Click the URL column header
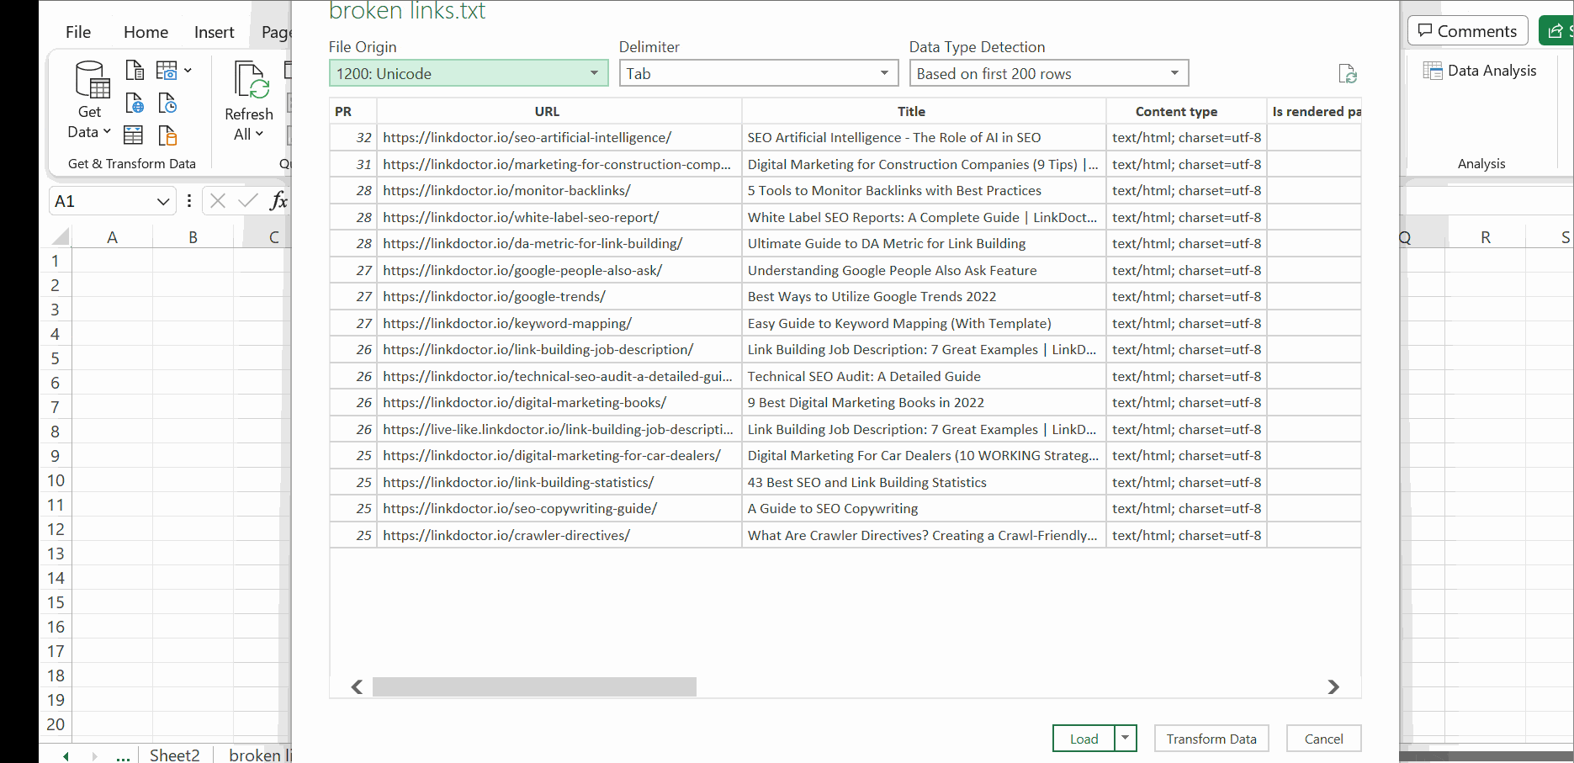The width and height of the screenshot is (1574, 763). coord(559,111)
